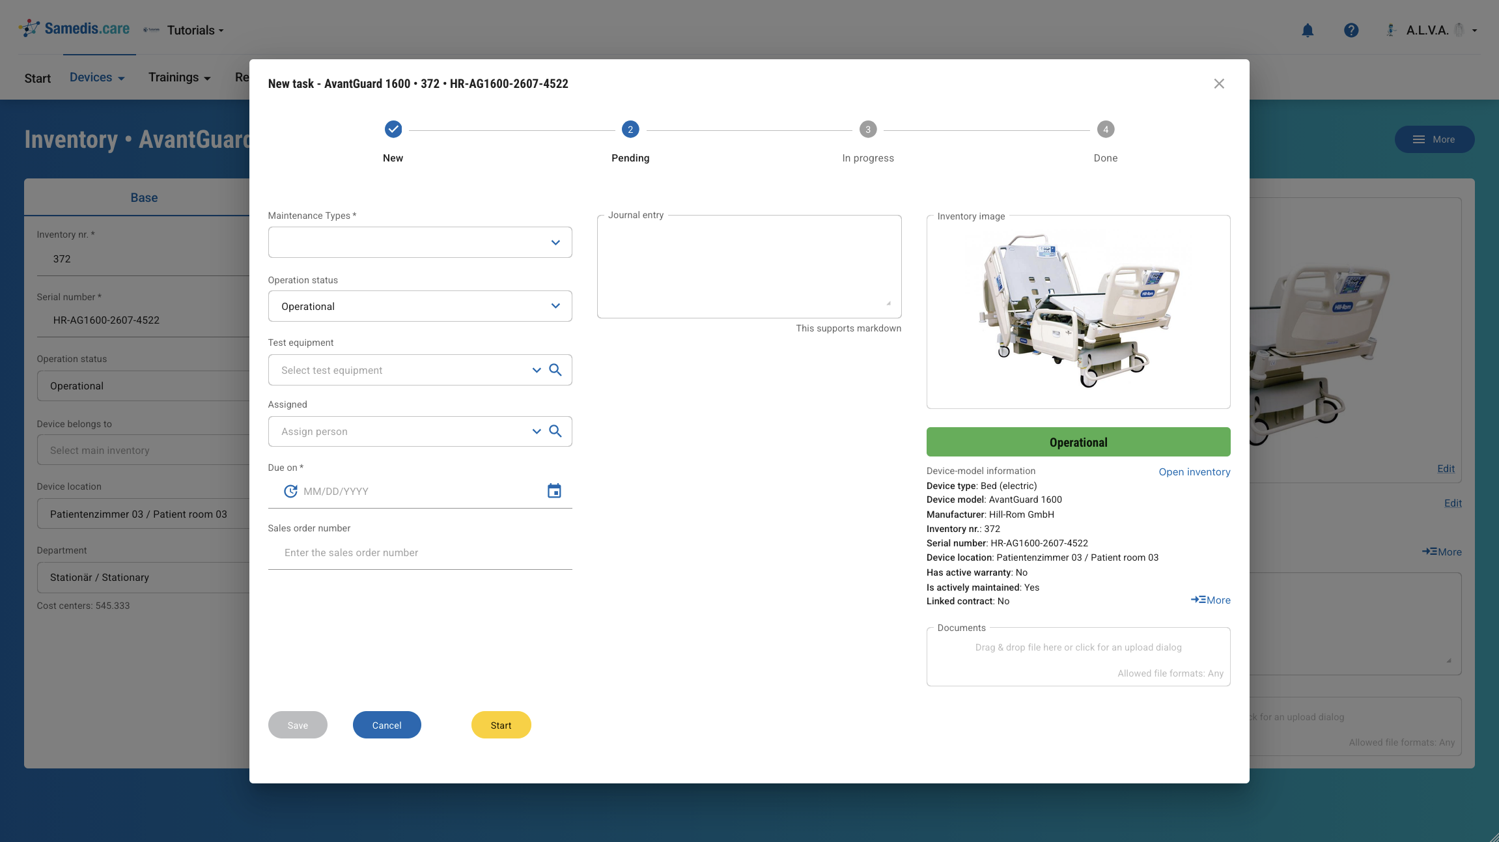Image resolution: width=1499 pixels, height=842 pixels.
Task: Click the Device location field on background page
Action: coord(143,514)
